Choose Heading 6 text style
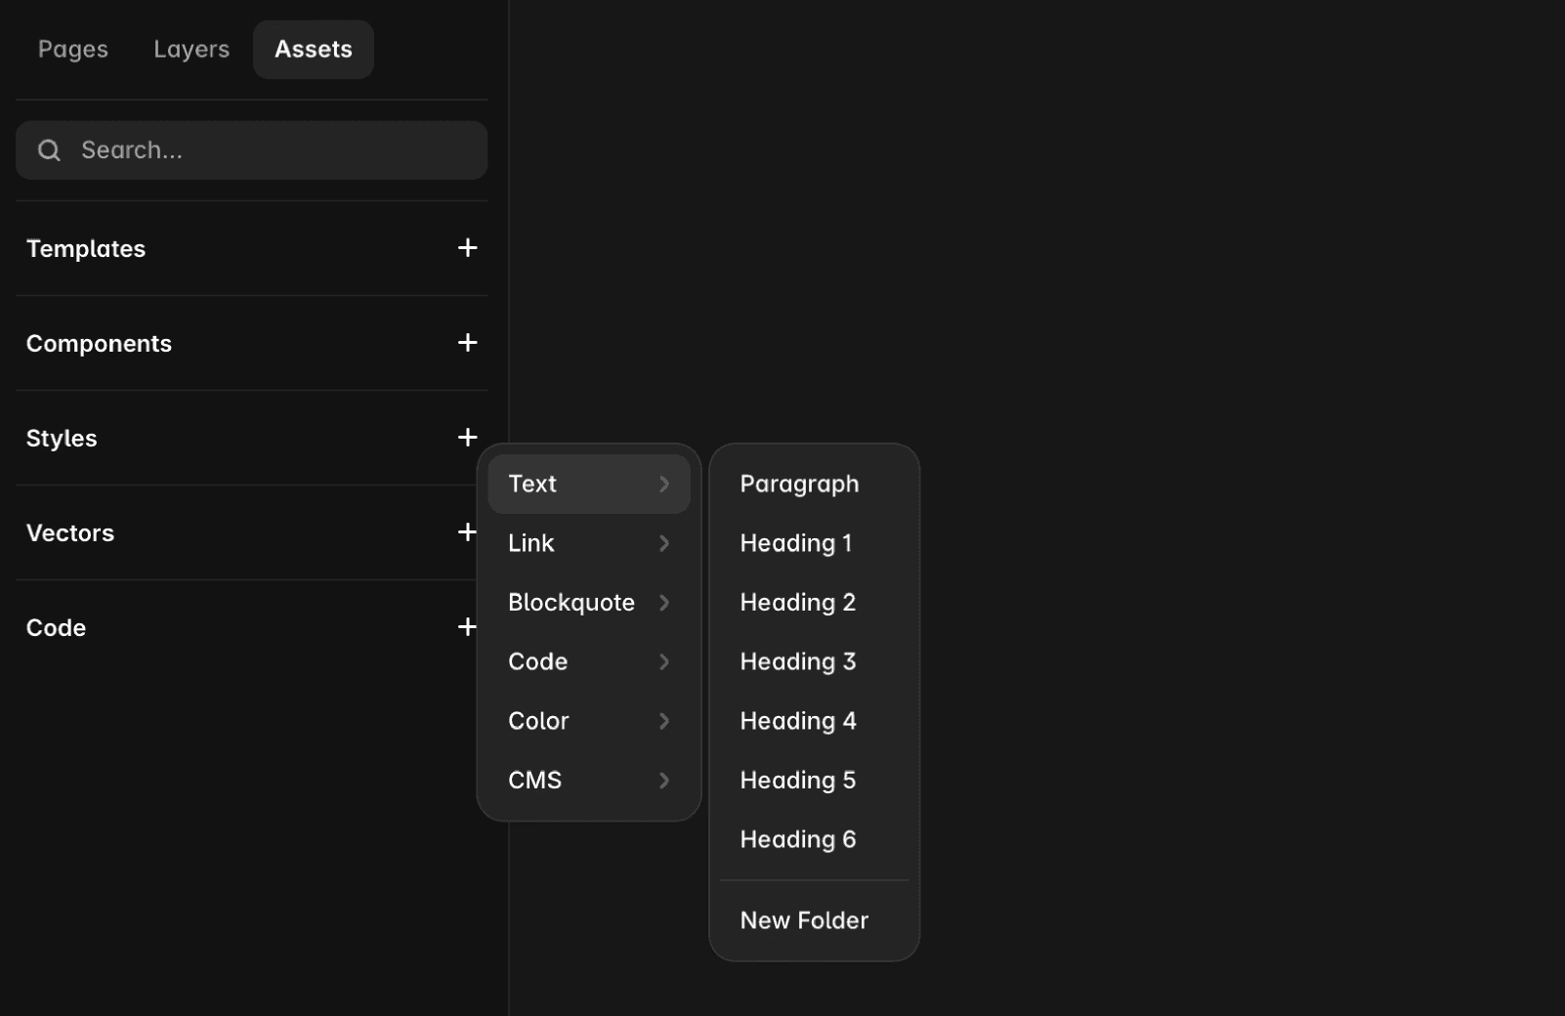The width and height of the screenshot is (1565, 1016). click(814, 840)
